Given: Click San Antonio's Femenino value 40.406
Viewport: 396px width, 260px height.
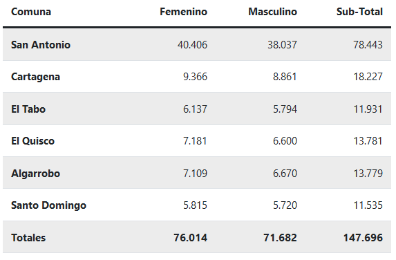Looking at the screenshot, I should 192,45.
